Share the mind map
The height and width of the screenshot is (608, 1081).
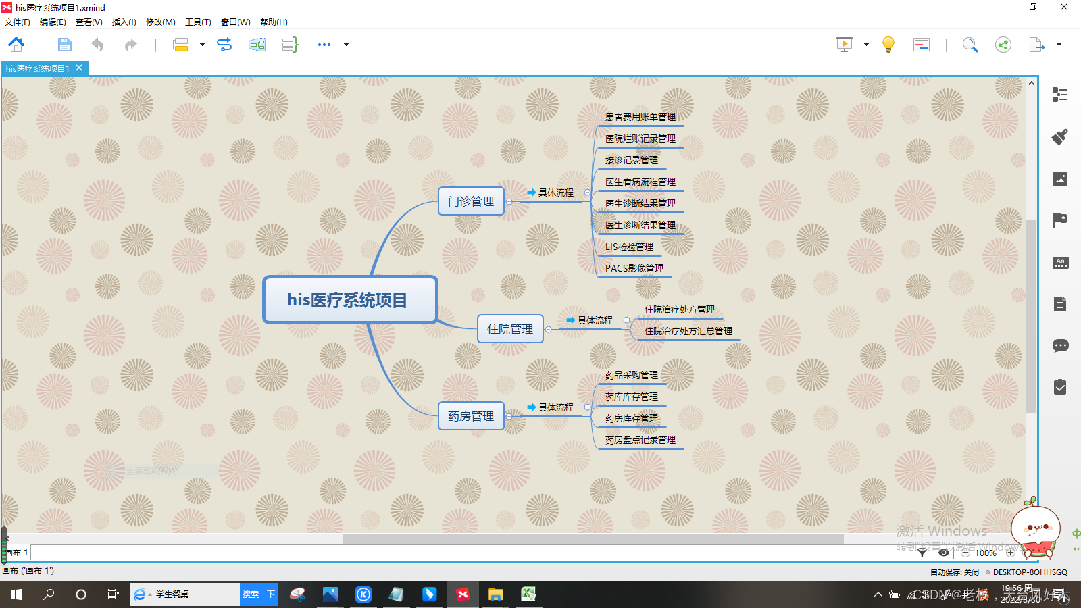coord(1003,45)
